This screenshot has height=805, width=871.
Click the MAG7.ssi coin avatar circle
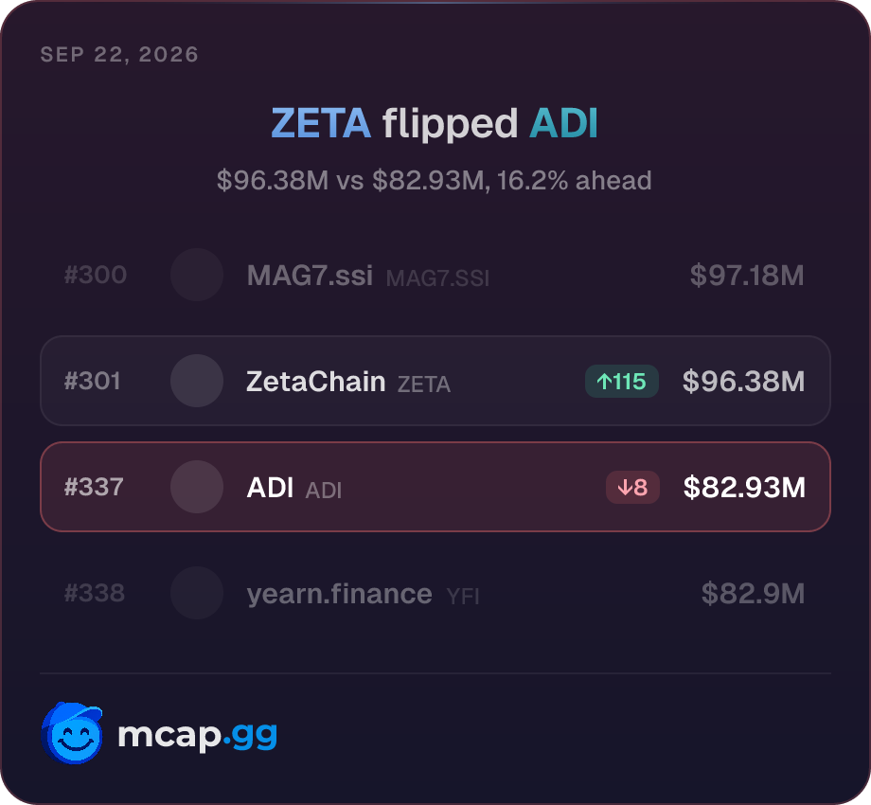(x=197, y=275)
